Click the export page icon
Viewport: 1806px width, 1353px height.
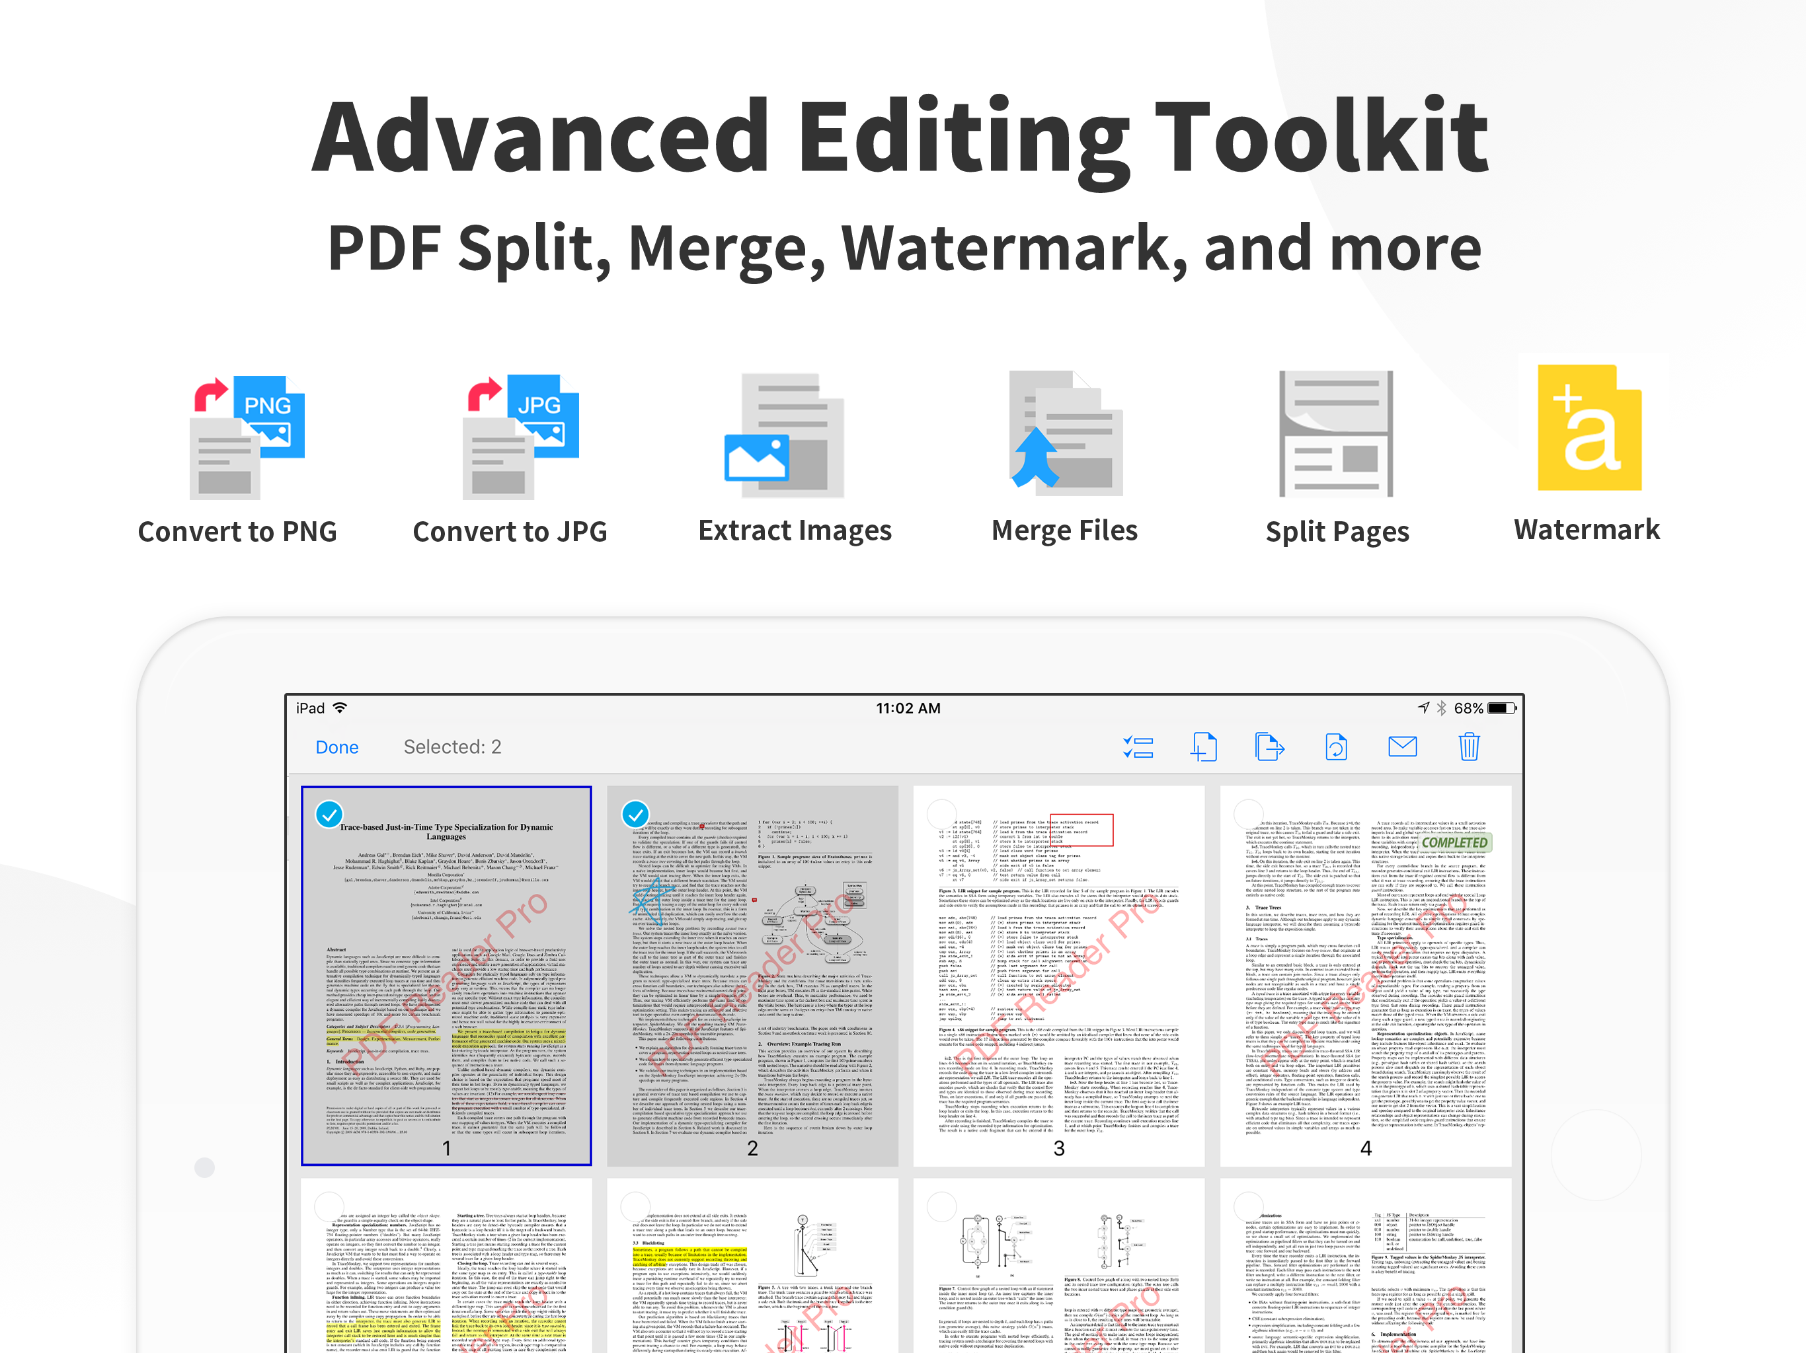click(1270, 747)
